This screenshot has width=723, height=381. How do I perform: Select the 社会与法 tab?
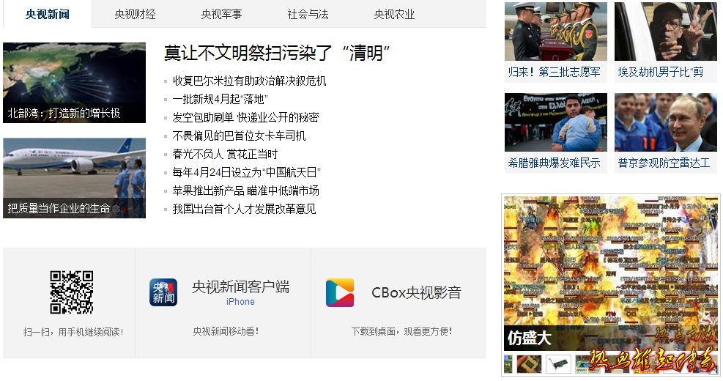click(308, 15)
